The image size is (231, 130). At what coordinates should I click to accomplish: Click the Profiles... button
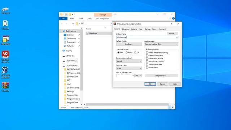click(x=129, y=44)
